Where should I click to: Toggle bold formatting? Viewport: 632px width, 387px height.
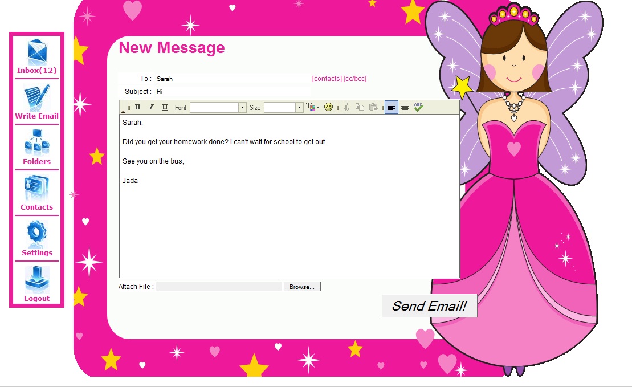pyautogui.click(x=137, y=107)
